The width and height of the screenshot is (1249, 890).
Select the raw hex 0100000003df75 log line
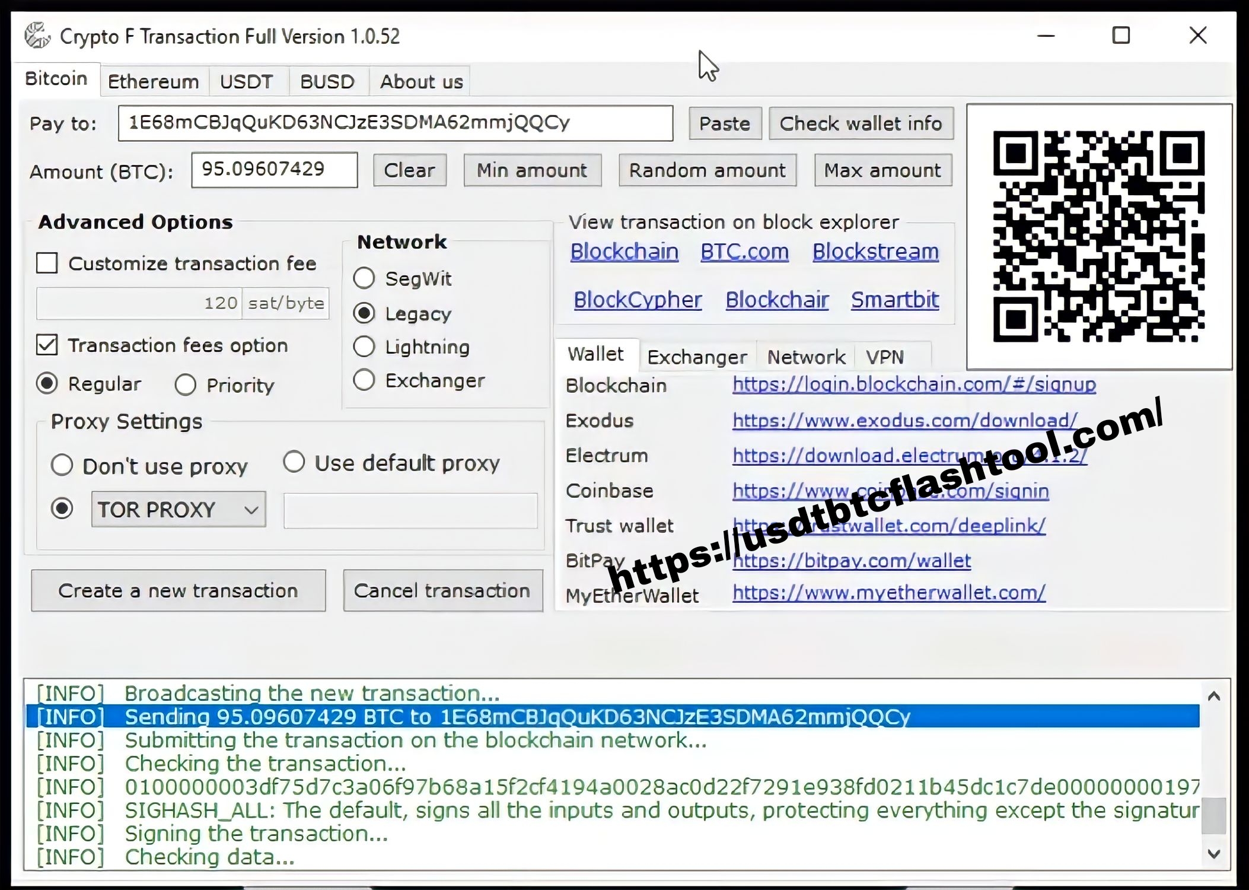point(613,787)
